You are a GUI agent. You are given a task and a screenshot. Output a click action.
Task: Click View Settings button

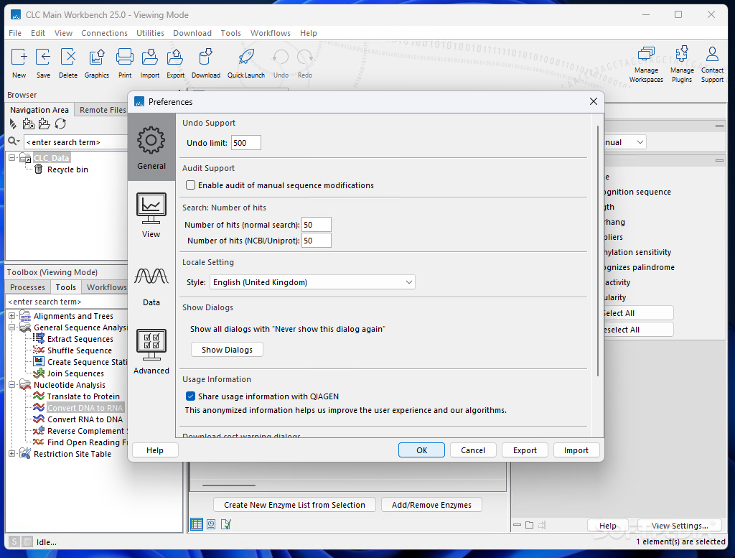point(679,526)
